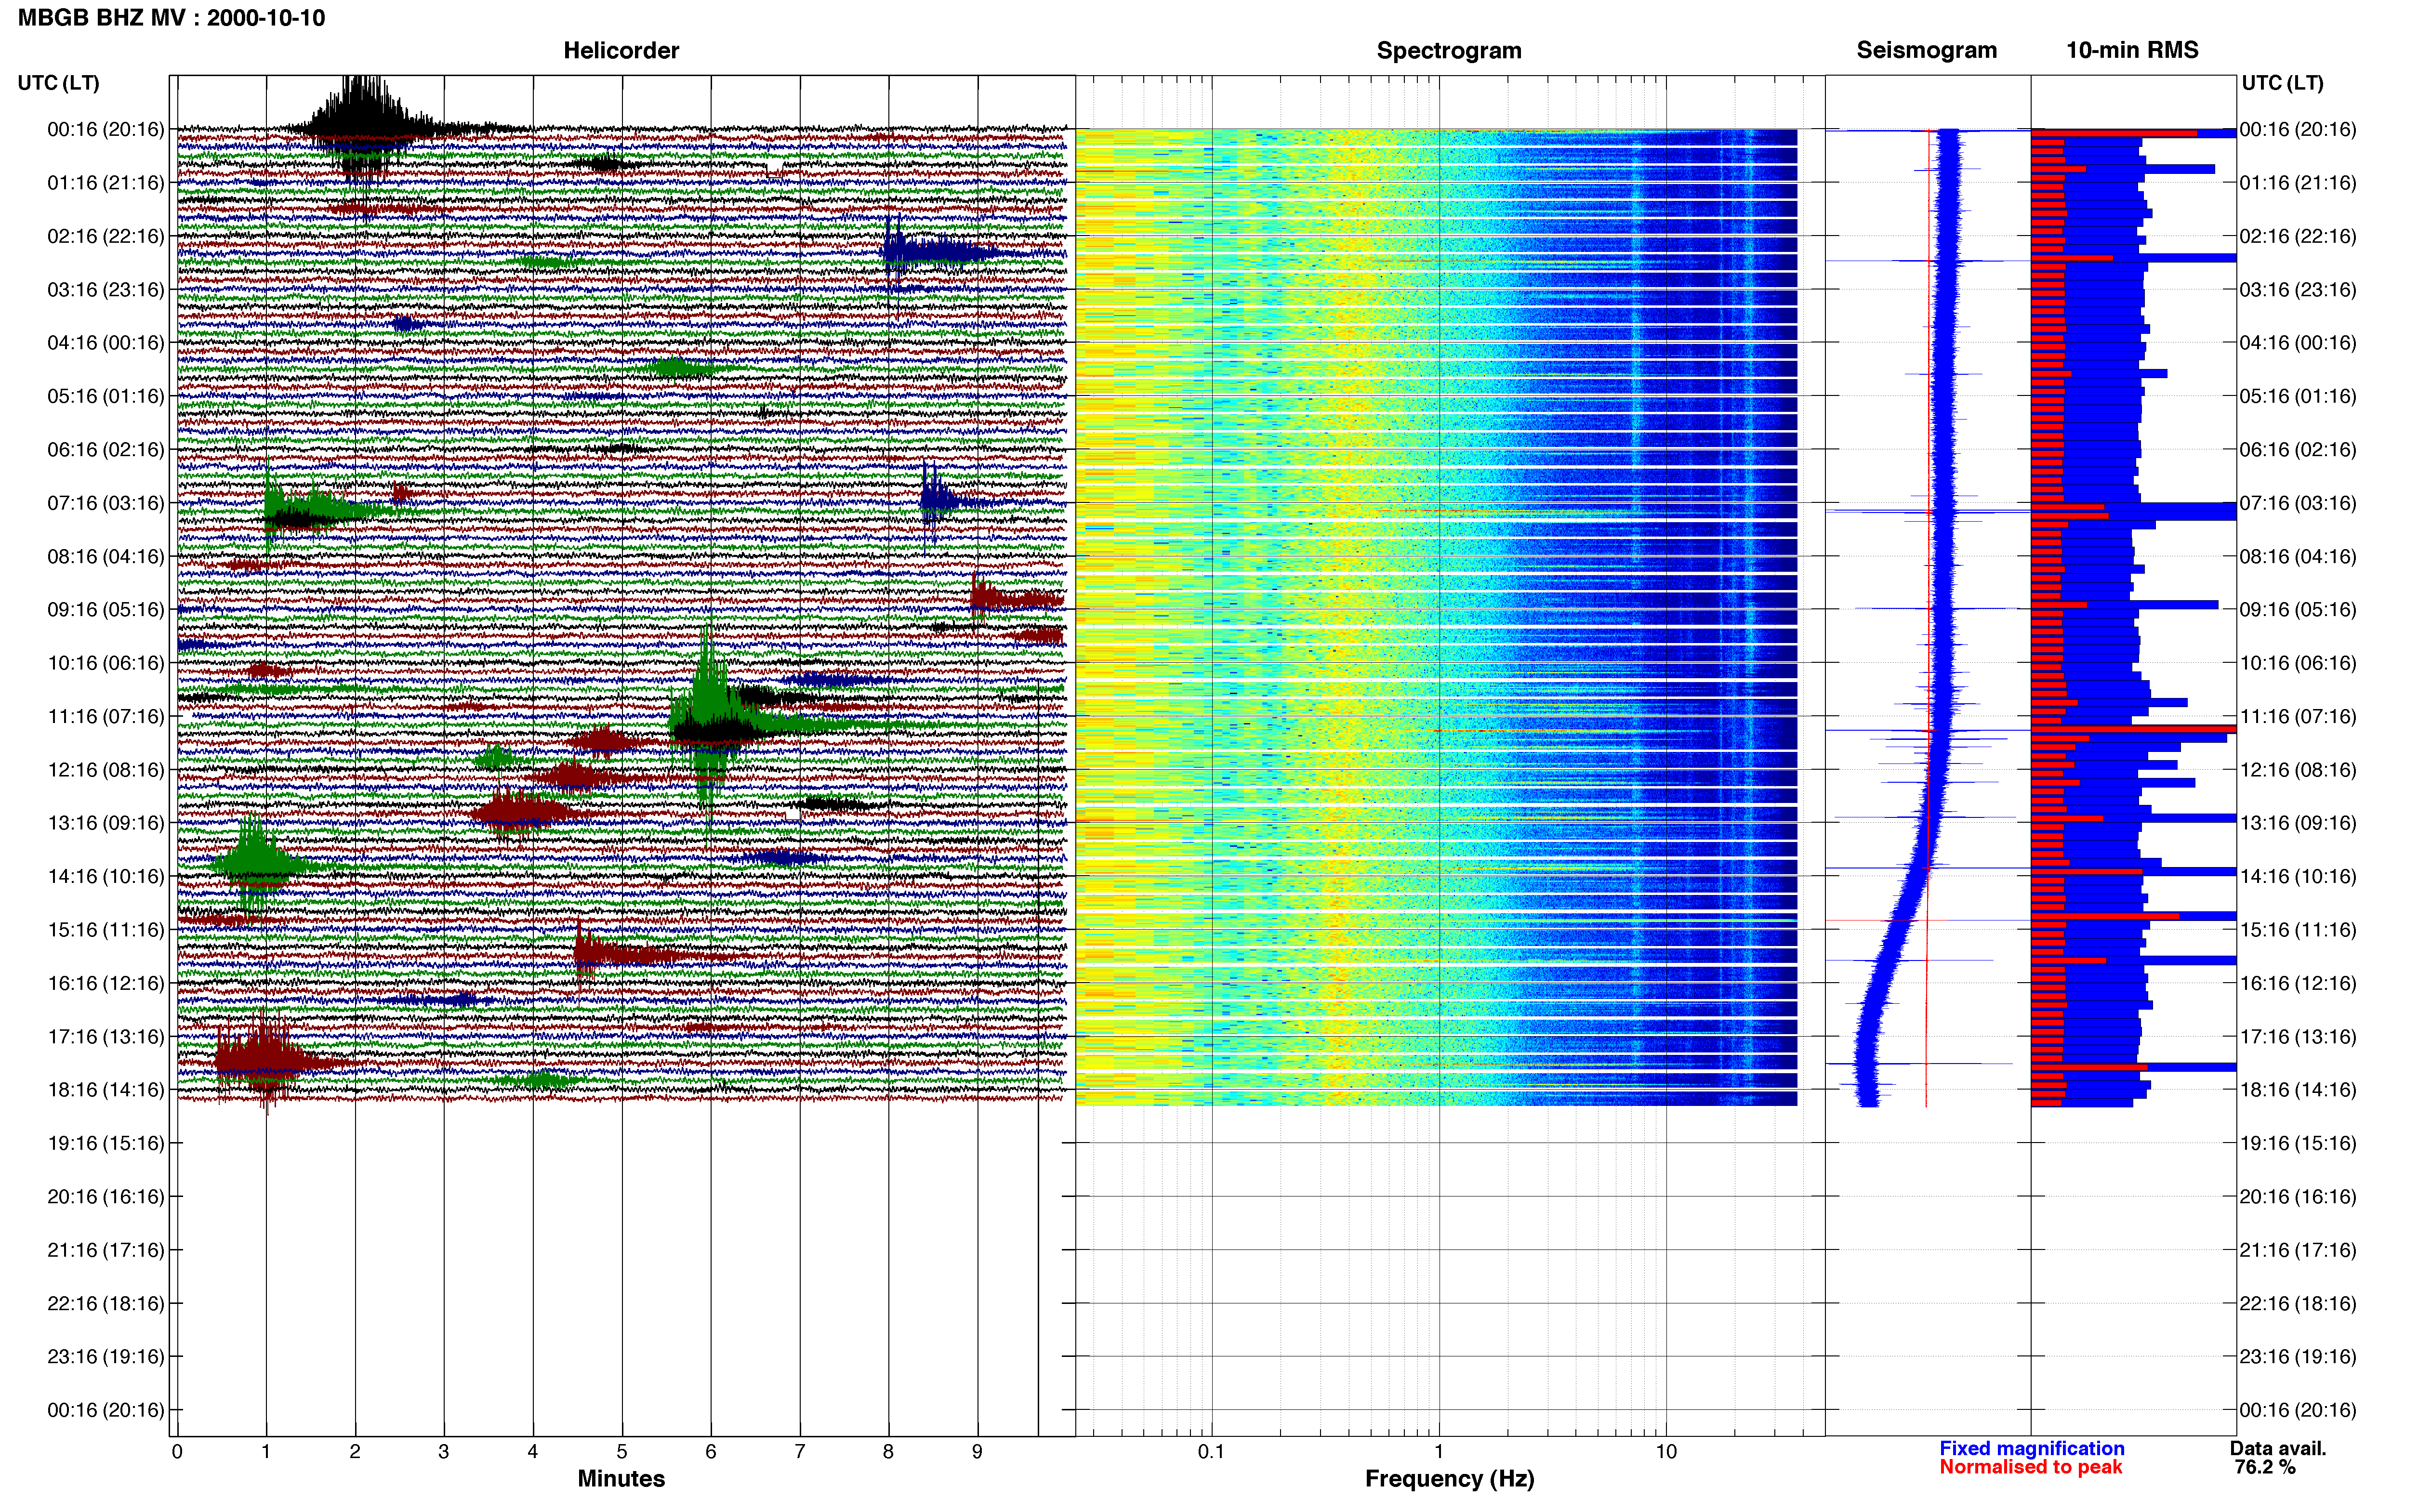Click the red vertical line in the Seismogram panel

[1927, 618]
